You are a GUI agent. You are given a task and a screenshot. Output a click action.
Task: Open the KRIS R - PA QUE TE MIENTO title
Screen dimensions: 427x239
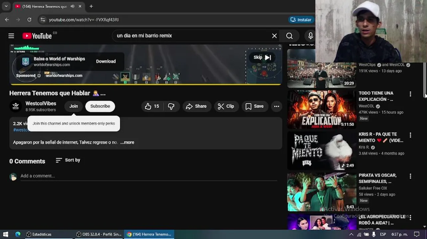coord(381,137)
